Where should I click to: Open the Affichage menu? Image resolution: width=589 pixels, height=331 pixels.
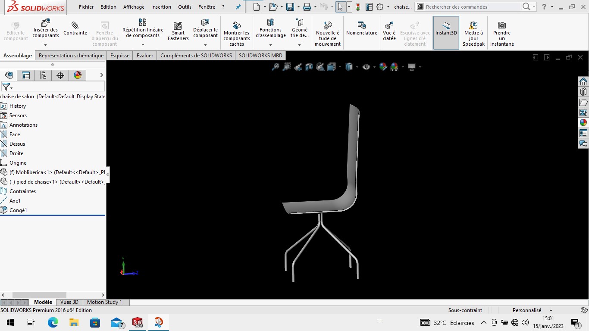[134, 7]
